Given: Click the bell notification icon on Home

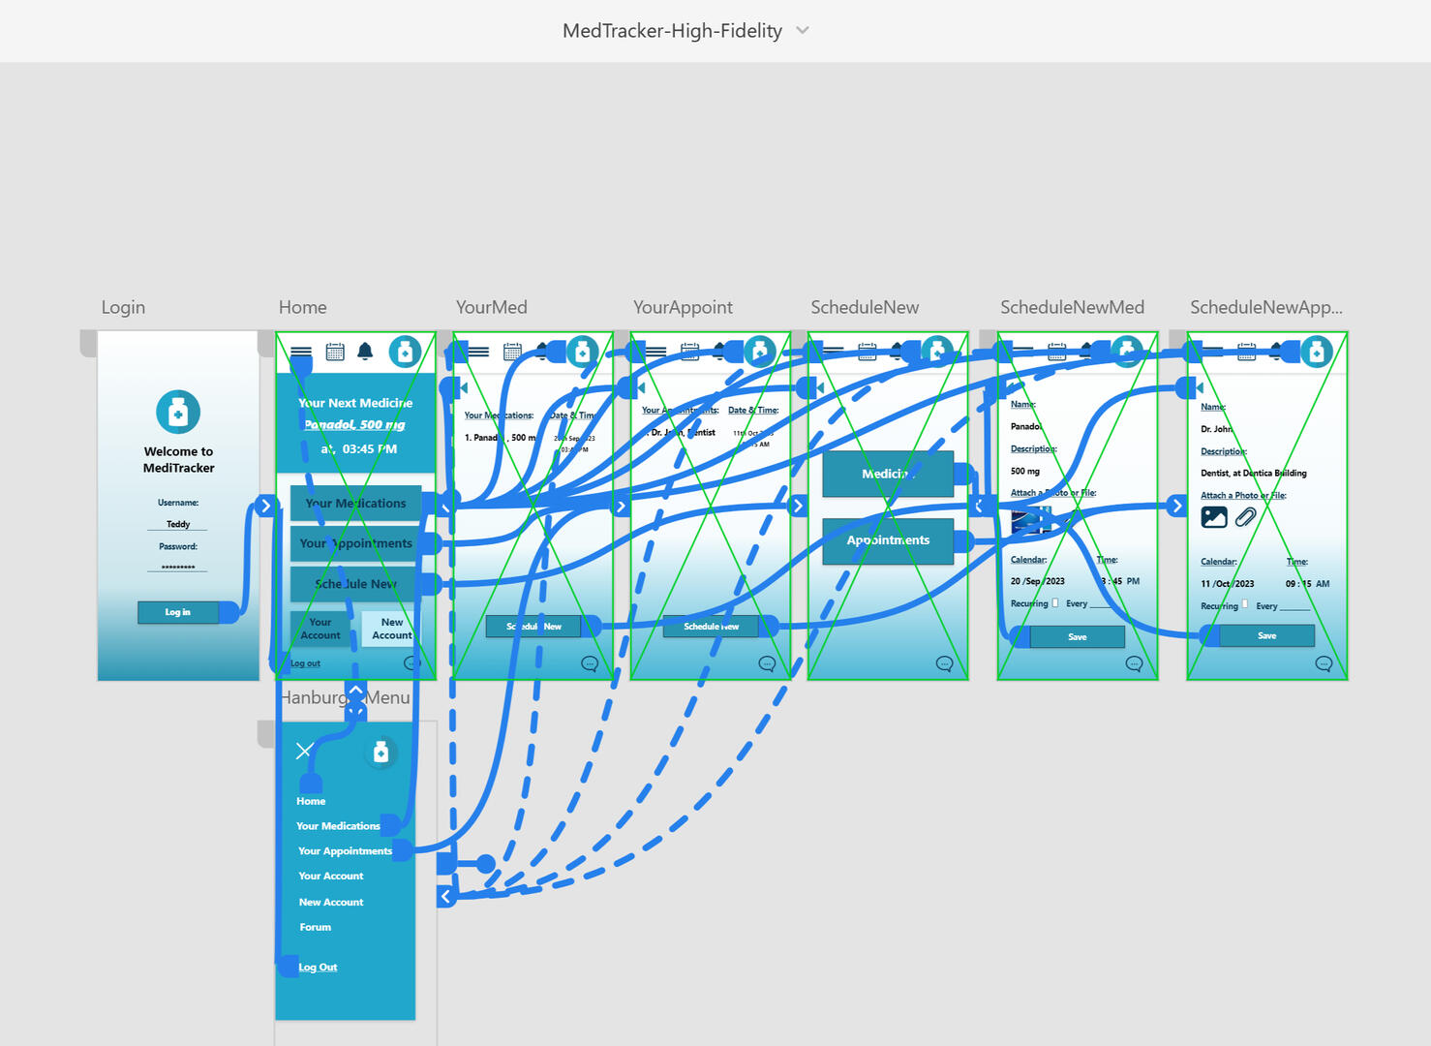Looking at the screenshot, I should 365,352.
